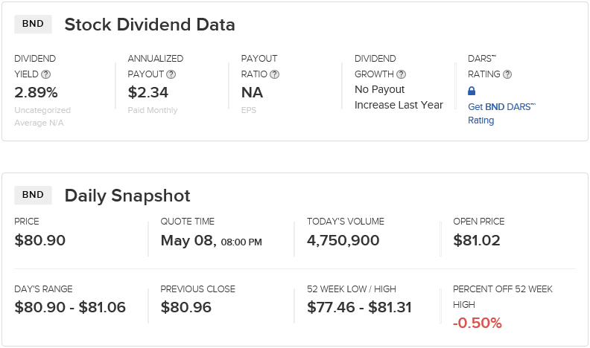
Task: Select the 2.89% dividend yield value
Action: pyautogui.click(x=36, y=92)
